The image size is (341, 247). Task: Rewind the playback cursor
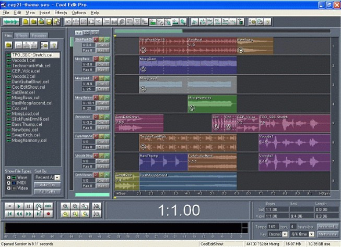19,214
